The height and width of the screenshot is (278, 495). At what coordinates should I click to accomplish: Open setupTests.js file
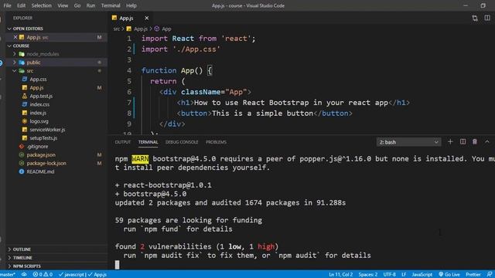click(43, 138)
